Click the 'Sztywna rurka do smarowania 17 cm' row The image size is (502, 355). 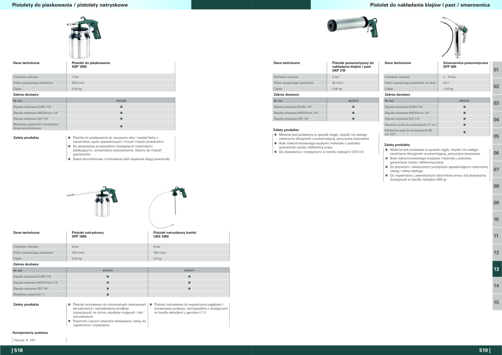[x=436, y=125]
